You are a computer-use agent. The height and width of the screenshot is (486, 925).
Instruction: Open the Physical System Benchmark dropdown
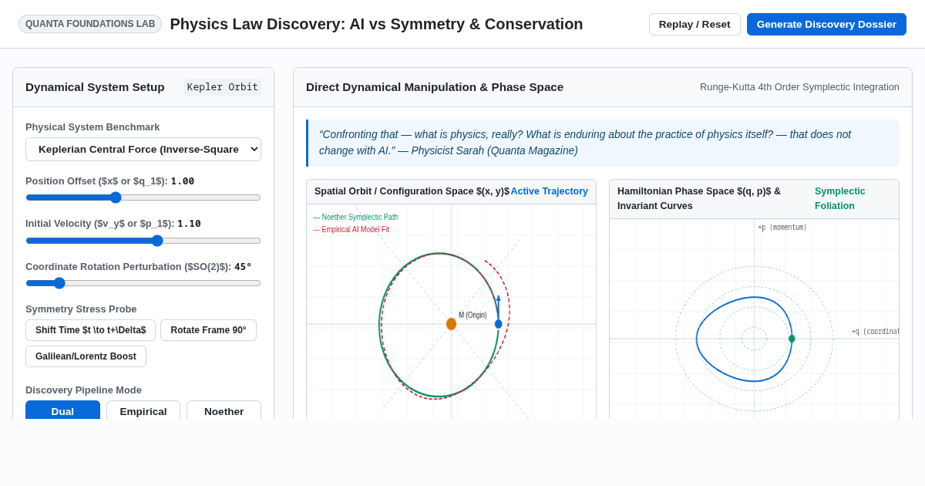(143, 149)
